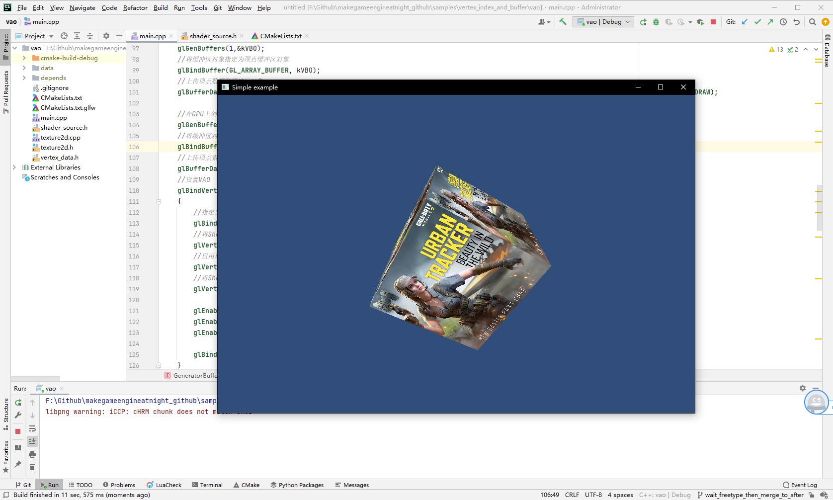Collapse the vao root folder
Viewport: 833px width, 500px height.
(15, 48)
